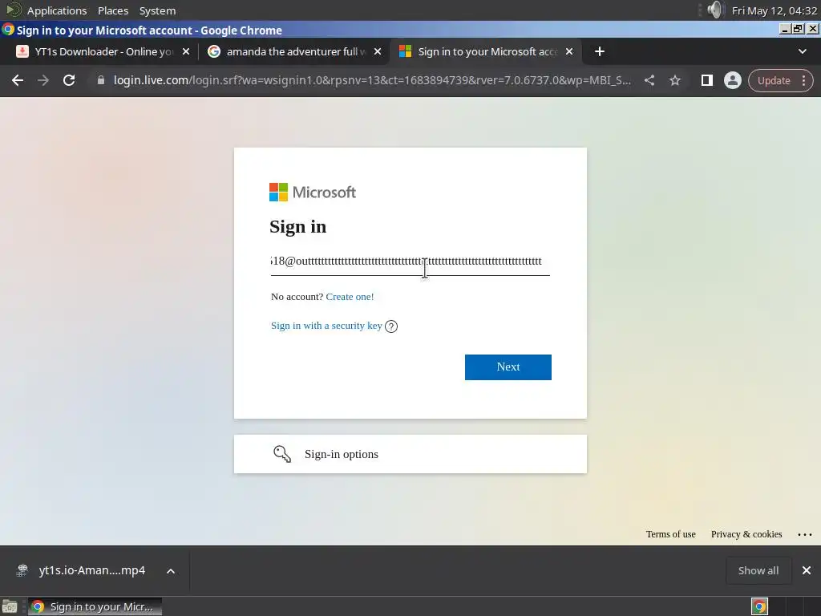Open Sign-in options

[x=410, y=454]
